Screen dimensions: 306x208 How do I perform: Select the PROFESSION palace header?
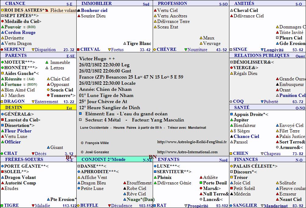tap(191, 3)
